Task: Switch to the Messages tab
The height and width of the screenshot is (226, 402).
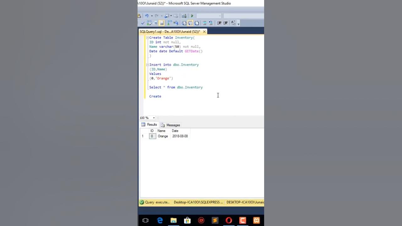Action: [170, 125]
